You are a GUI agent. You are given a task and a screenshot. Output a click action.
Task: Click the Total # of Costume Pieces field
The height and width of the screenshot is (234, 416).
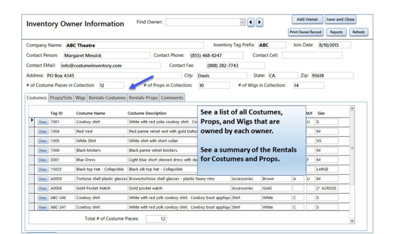(156, 219)
